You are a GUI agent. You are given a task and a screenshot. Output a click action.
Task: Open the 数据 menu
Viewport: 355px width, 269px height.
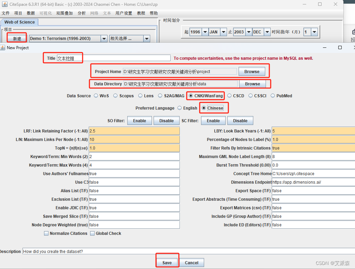[x=31, y=13]
